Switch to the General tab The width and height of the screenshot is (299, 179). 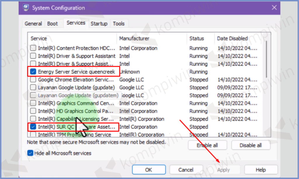[33, 24]
